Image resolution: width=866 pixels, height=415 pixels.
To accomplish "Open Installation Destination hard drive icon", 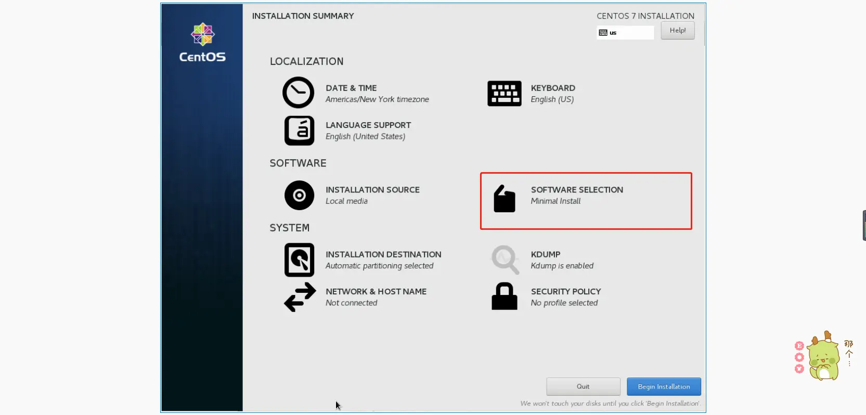I will (299, 260).
